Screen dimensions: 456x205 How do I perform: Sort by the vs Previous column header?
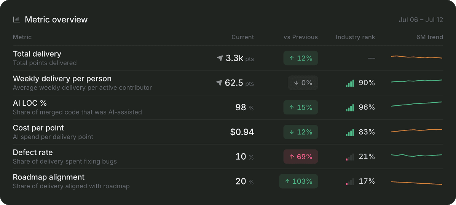click(x=301, y=37)
